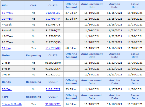
Task: Open the 13-Week bill link
Action: coord(7,13)
